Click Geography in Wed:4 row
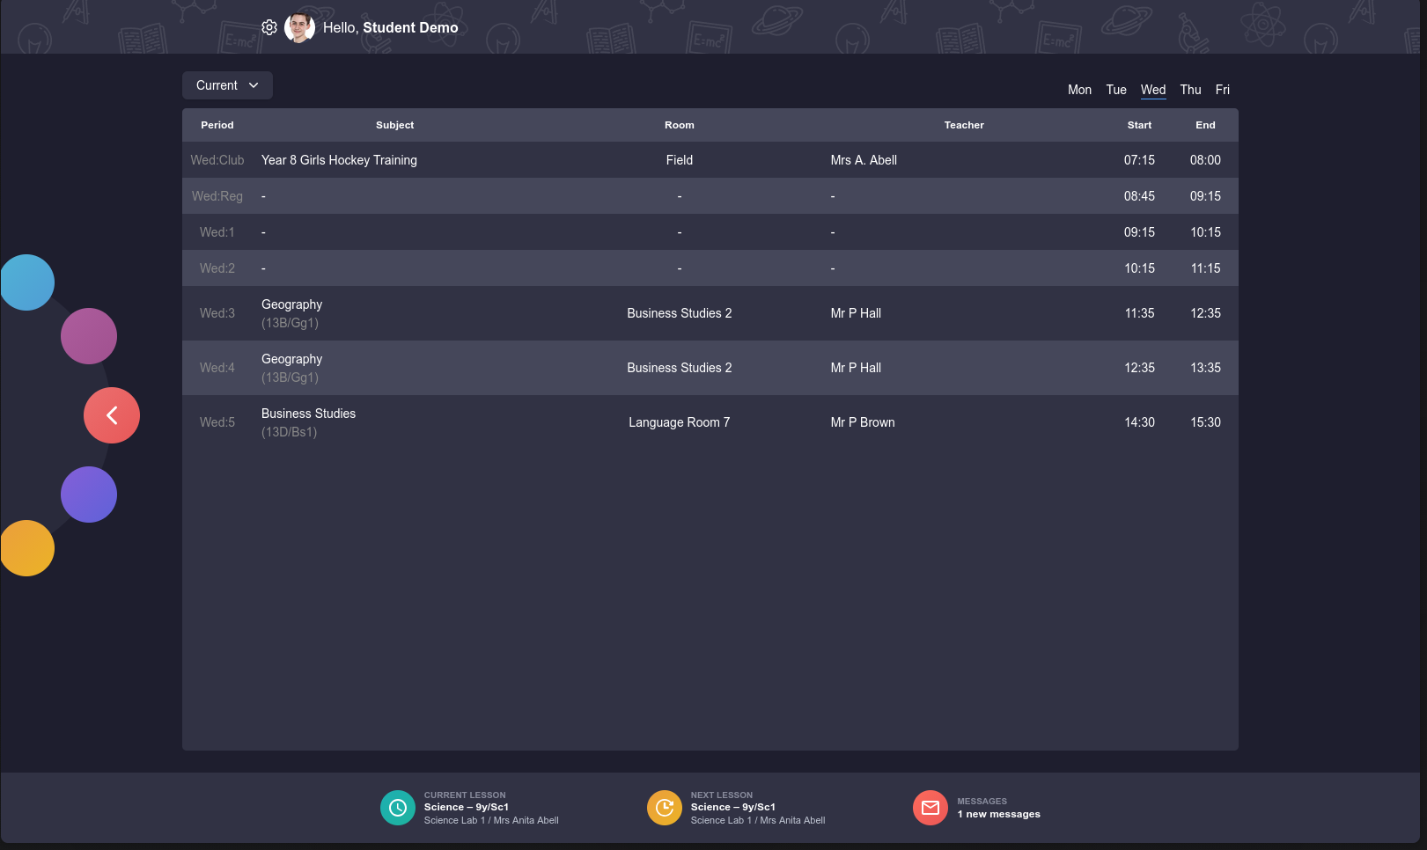The width and height of the screenshot is (1427, 850). pyautogui.click(x=291, y=359)
